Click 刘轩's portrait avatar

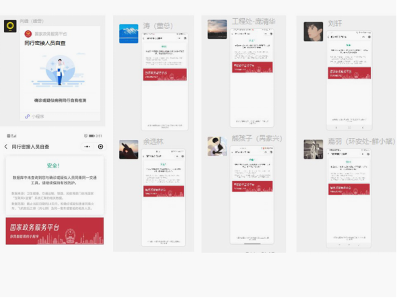[313, 32]
